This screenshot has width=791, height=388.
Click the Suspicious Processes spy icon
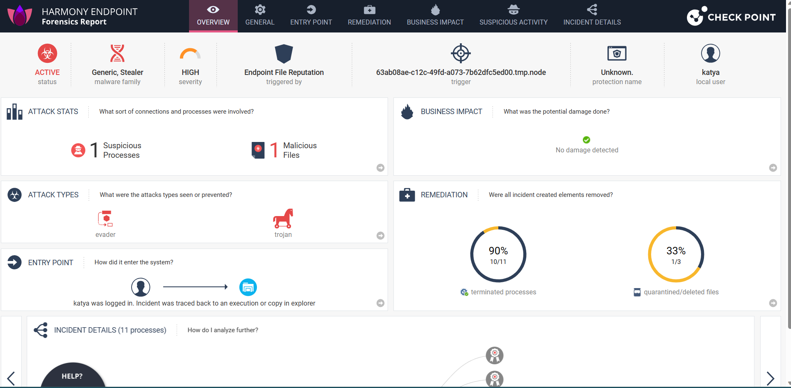[78, 150]
